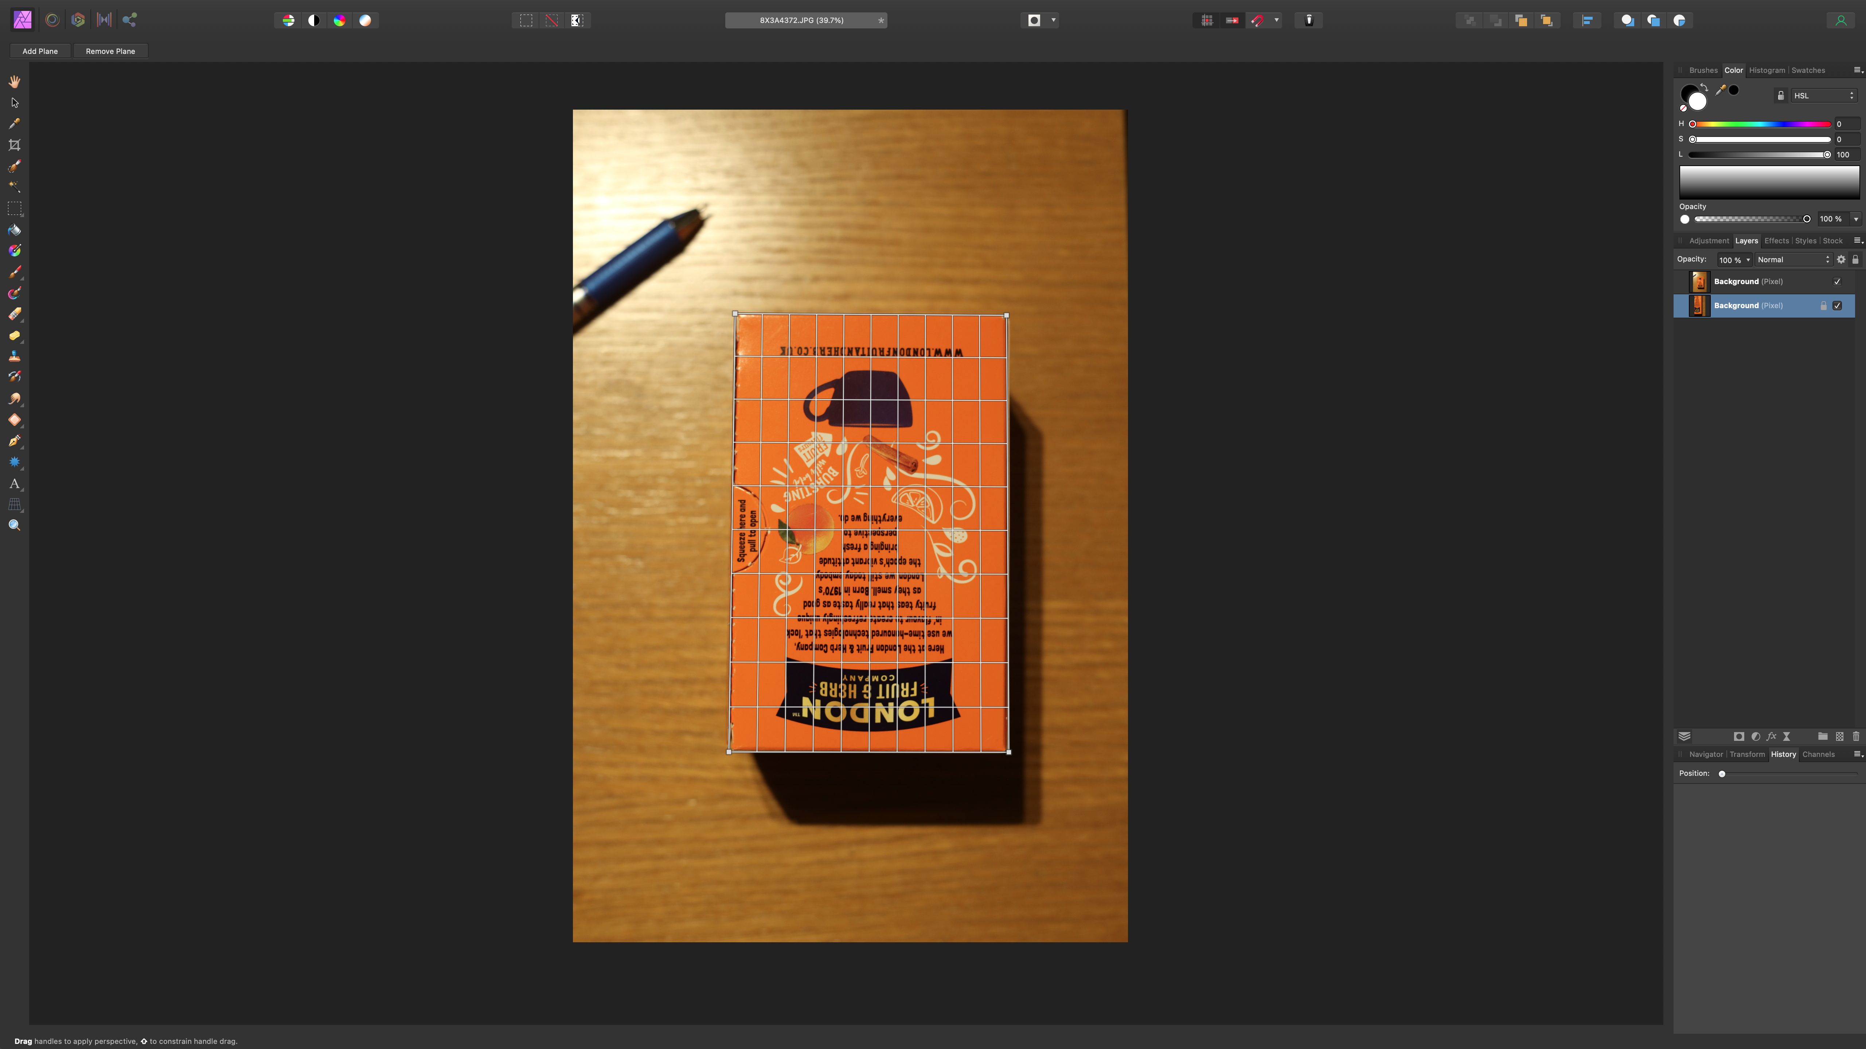Open snapping options dropdown arrow
Screen dimensions: 1866x1049
point(1276,20)
